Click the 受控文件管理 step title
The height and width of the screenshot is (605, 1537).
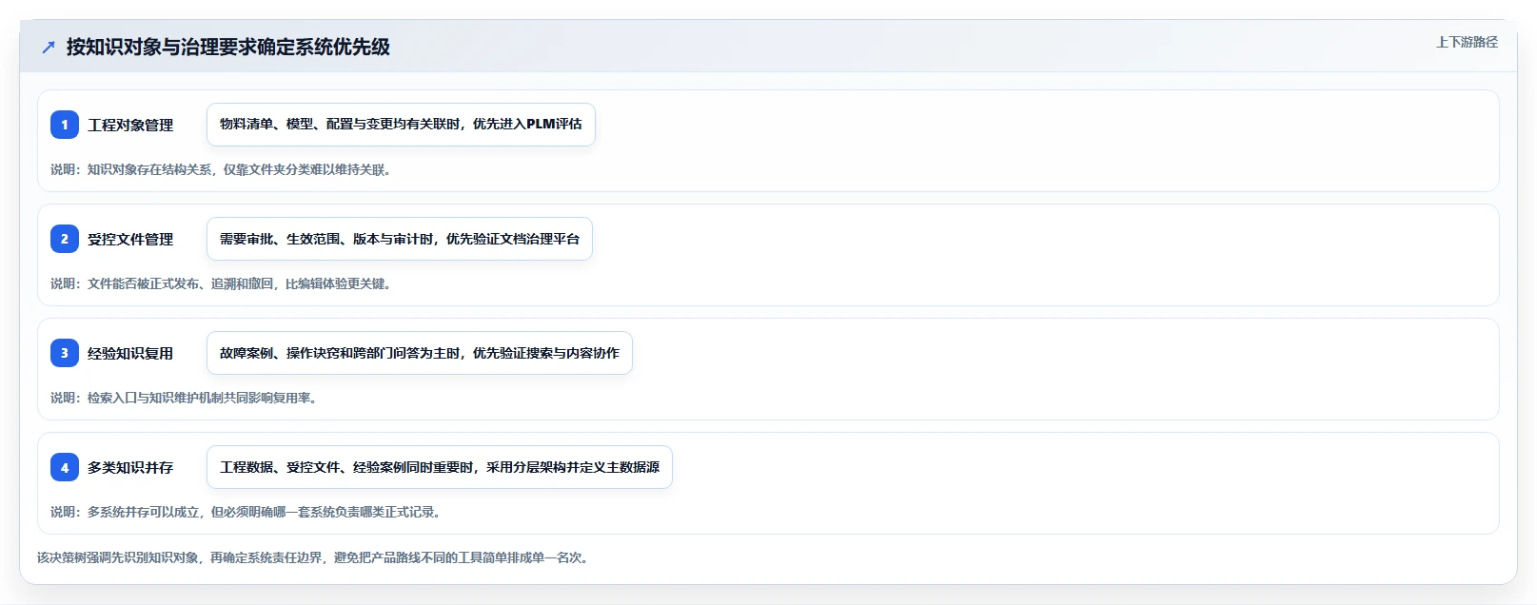coord(130,239)
